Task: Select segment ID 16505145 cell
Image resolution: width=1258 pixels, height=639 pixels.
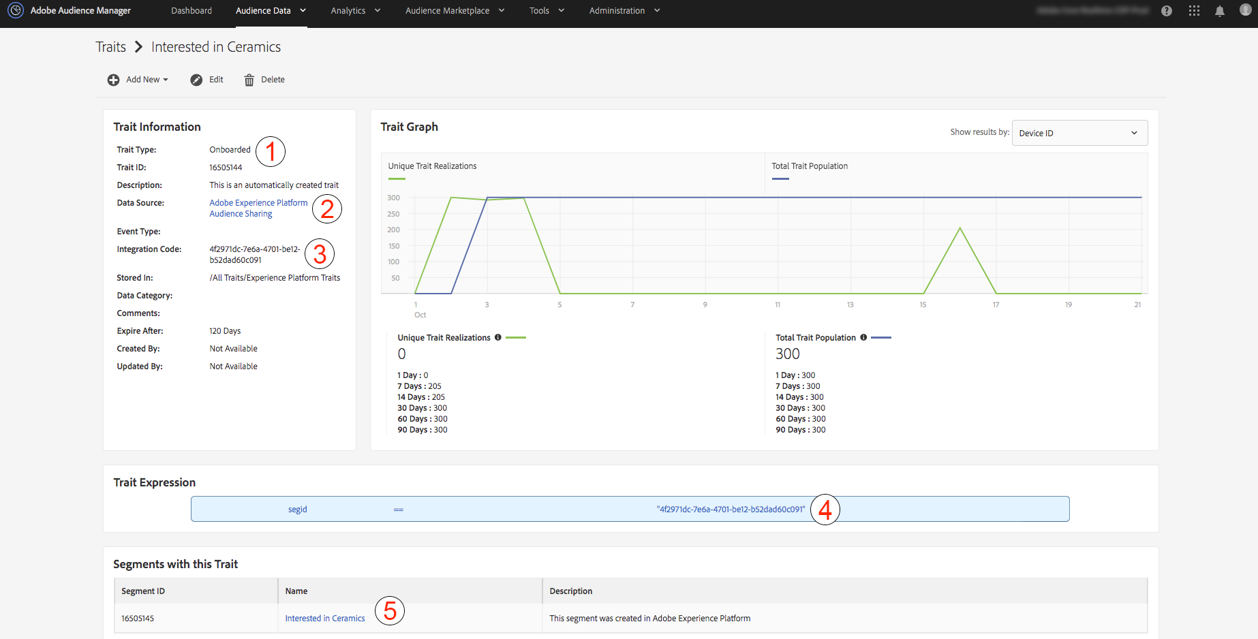Action: click(138, 619)
